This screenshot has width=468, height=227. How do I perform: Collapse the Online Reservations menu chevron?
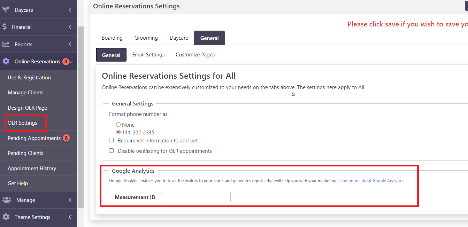(x=71, y=62)
